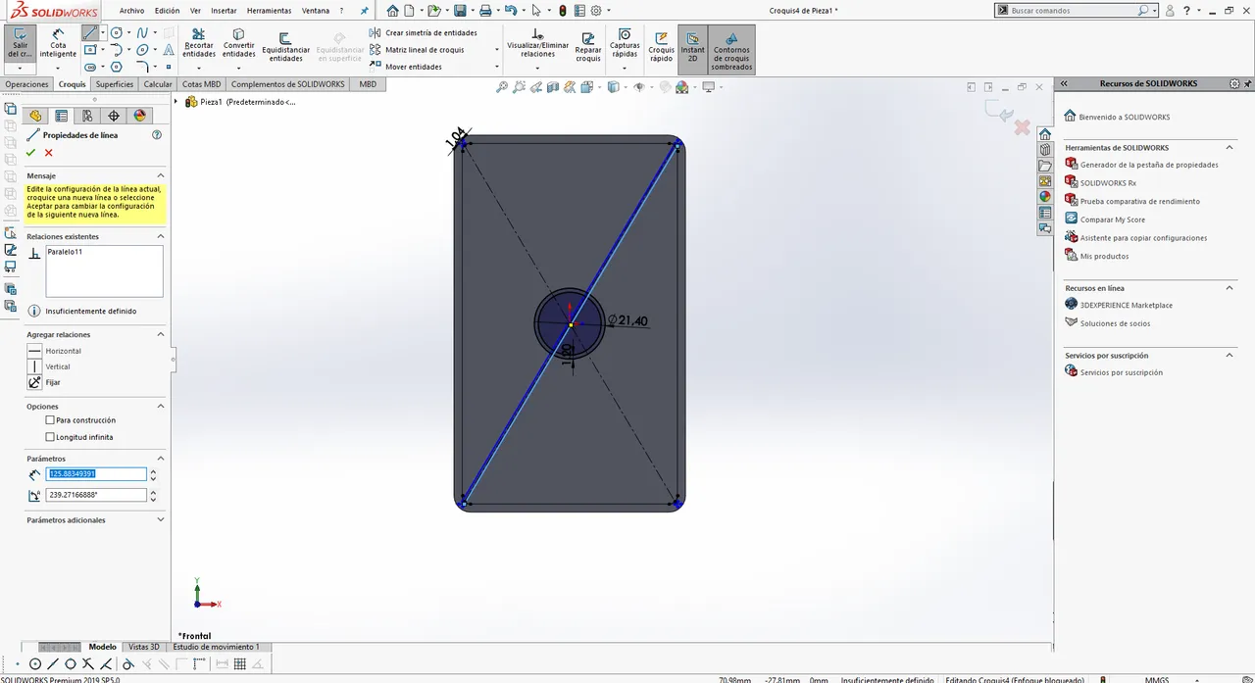Select the Text sketch tool
Screen dimensions: 1255x683
click(x=169, y=50)
